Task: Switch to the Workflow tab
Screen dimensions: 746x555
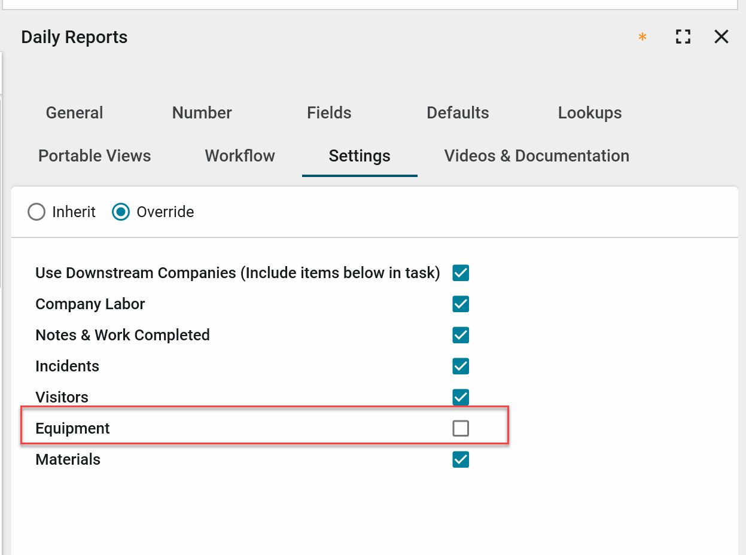Action: pyautogui.click(x=240, y=156)
